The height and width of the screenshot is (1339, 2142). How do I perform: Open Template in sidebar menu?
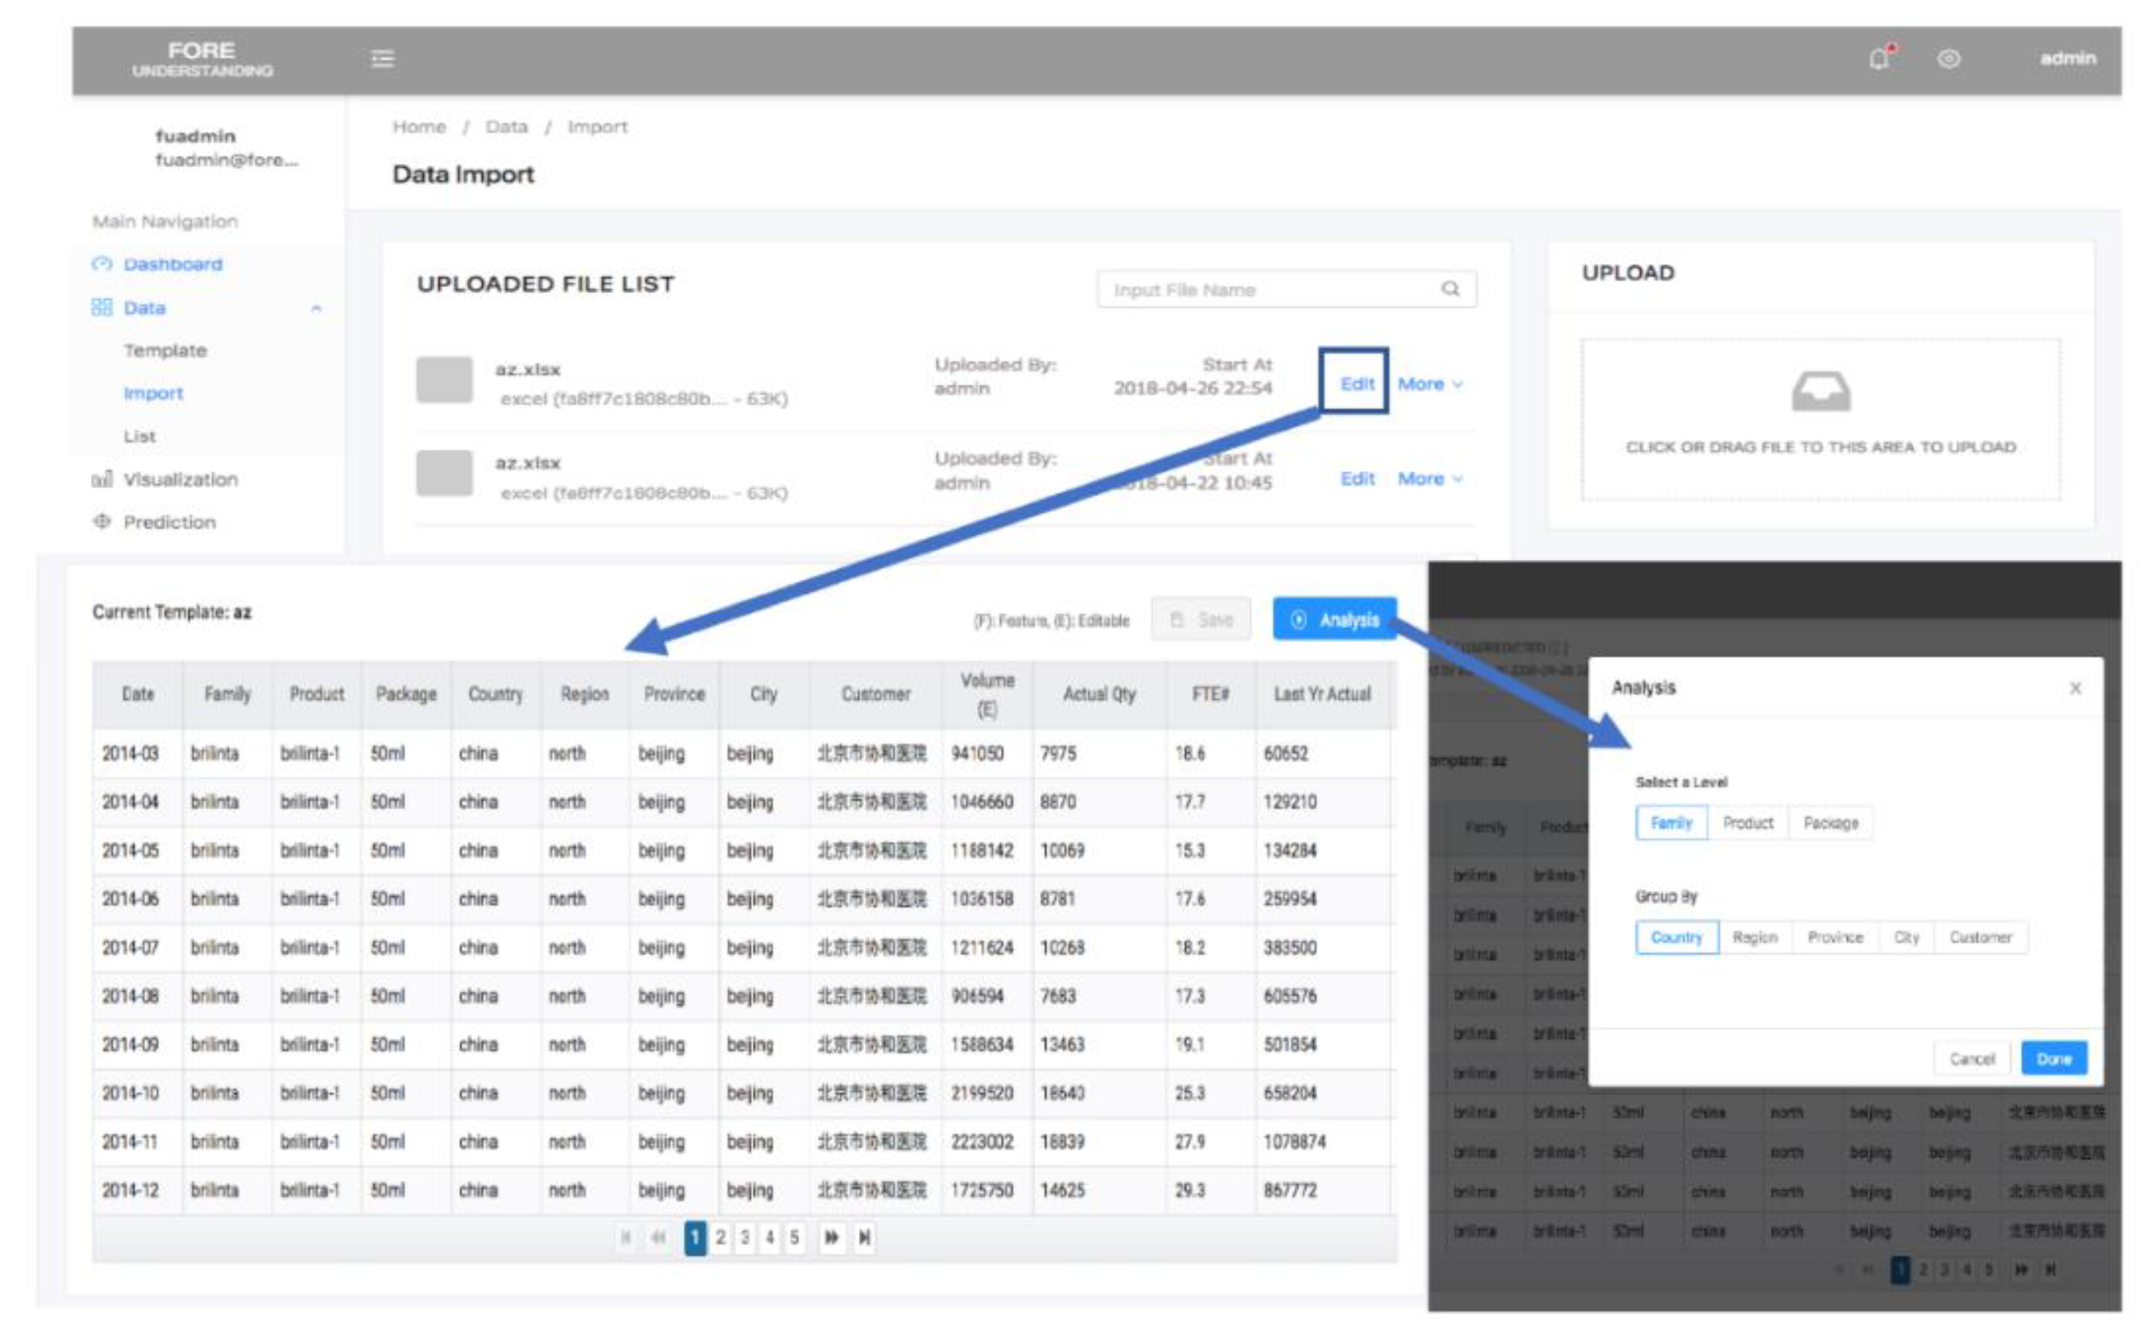pos(164,351)
